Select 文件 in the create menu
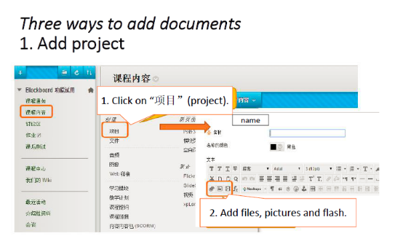This screenshot has width=400, height=244. [114, 141]
